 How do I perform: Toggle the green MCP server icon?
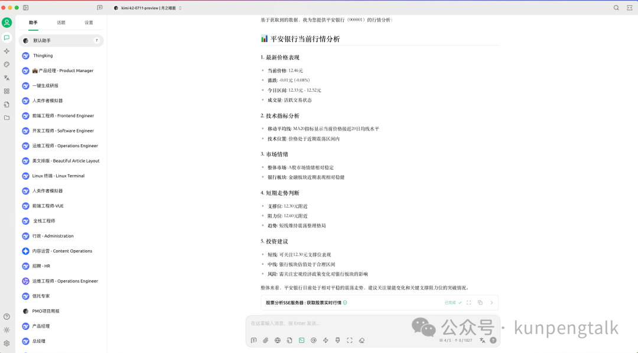(301, 341)
